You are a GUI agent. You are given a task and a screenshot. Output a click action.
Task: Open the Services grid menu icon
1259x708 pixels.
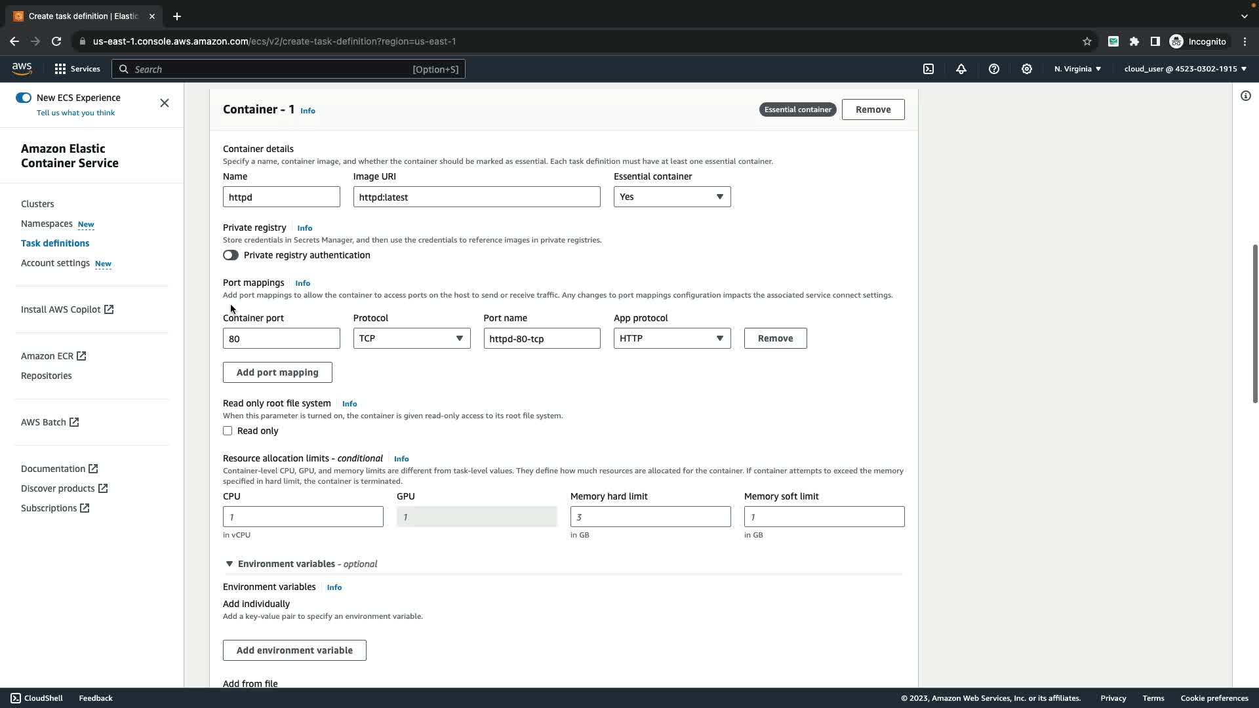point(60,69)
